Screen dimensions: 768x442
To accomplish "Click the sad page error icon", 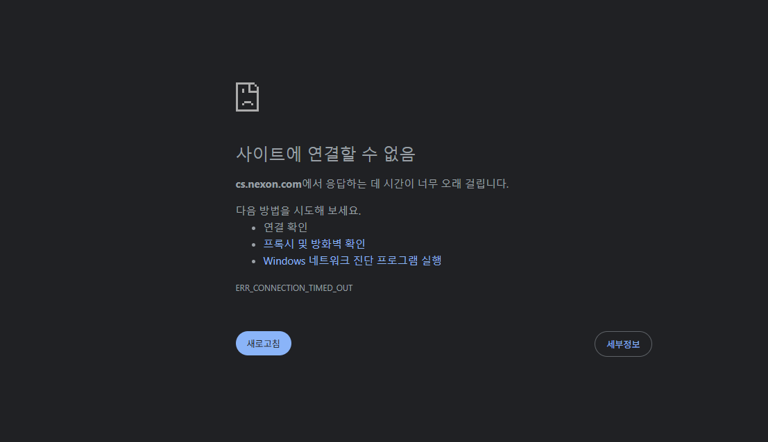I will [248, 97].
